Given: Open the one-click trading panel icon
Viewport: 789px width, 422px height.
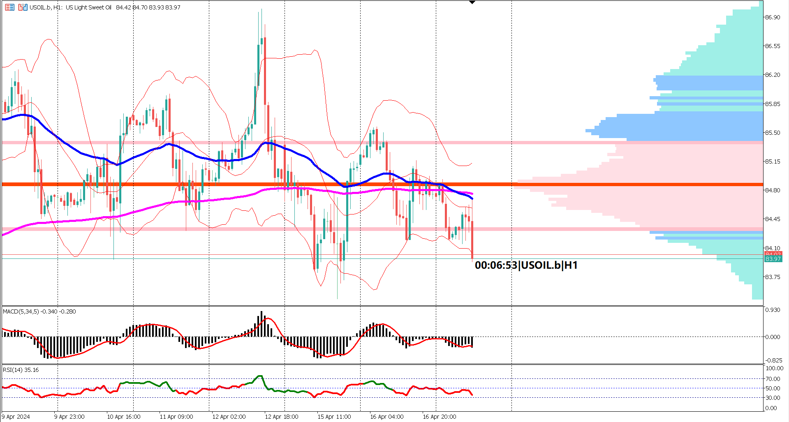Looking at the screenshot, I should (x=9, y=7).
